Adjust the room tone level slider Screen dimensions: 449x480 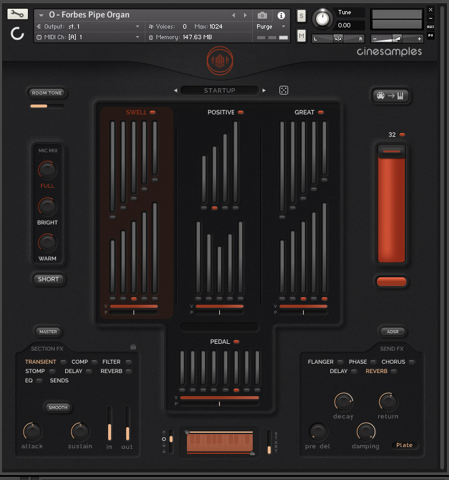(x=47, y=106)
